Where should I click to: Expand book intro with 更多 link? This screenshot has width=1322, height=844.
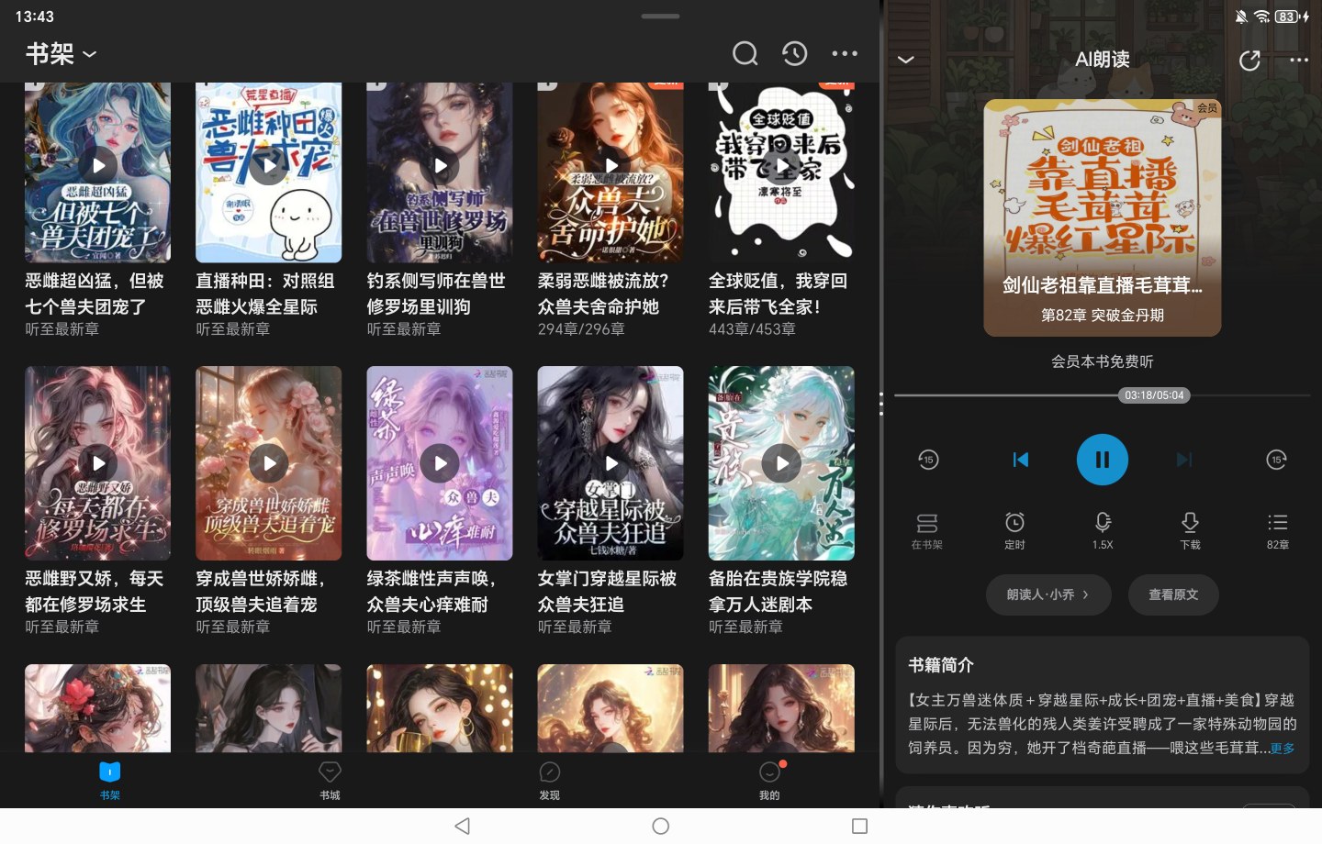point(1283,749)
